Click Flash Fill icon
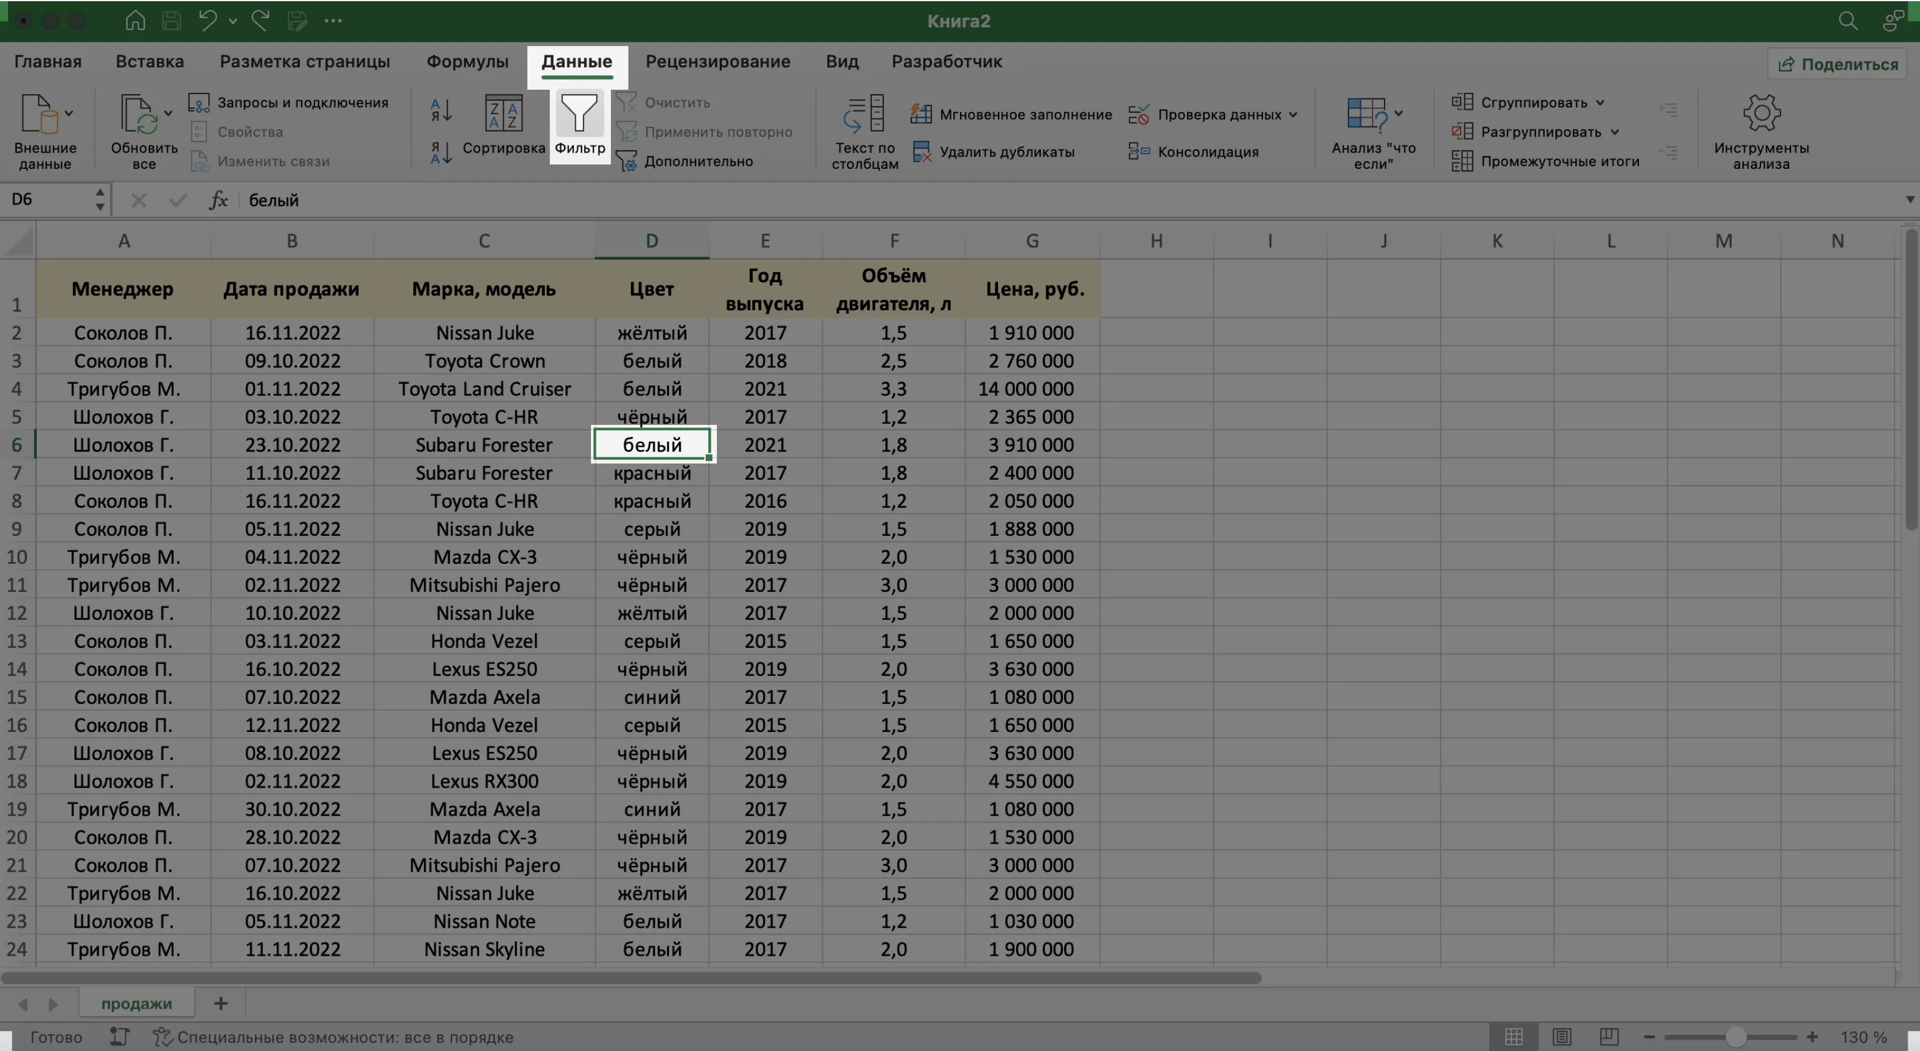 click(x=921, y=114)
